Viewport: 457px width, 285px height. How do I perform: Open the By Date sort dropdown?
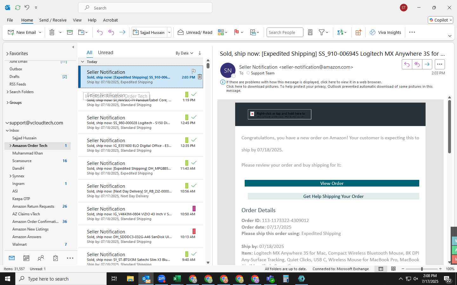184,53
